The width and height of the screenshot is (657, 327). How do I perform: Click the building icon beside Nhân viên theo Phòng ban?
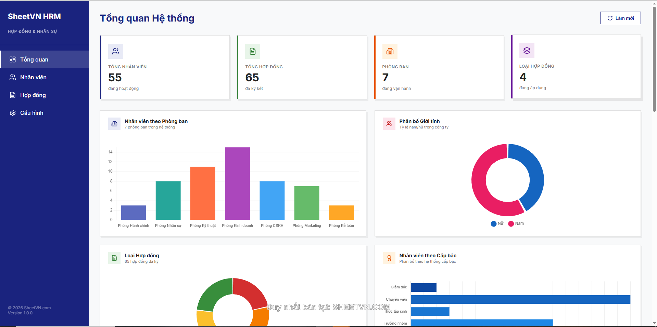[114, 124]
